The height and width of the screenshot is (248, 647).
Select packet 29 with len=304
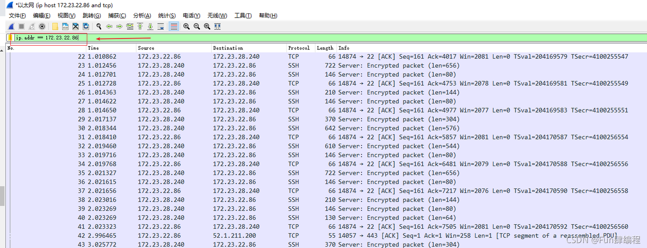tap(326, 119)
